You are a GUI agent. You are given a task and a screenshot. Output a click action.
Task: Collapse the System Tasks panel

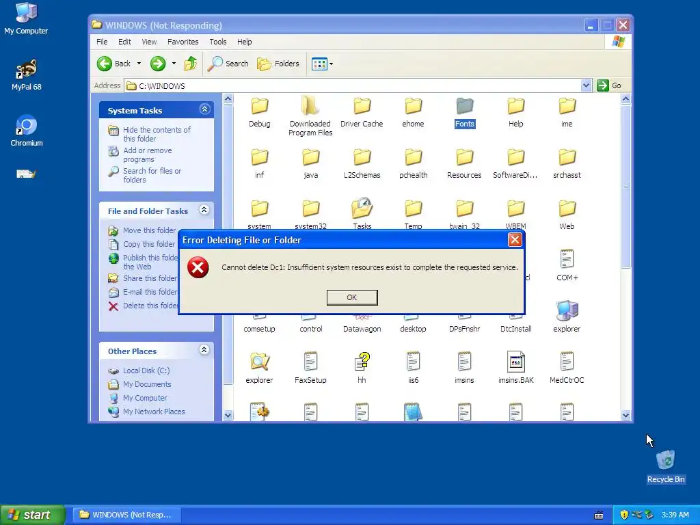(204, 109)
